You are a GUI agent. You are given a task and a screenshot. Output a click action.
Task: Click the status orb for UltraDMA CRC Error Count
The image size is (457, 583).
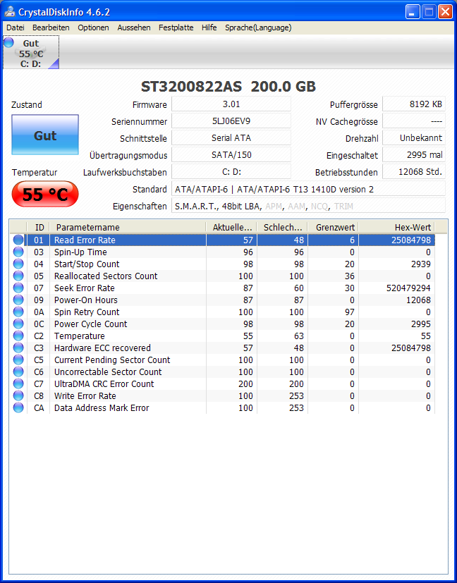(x=18, y=383)
